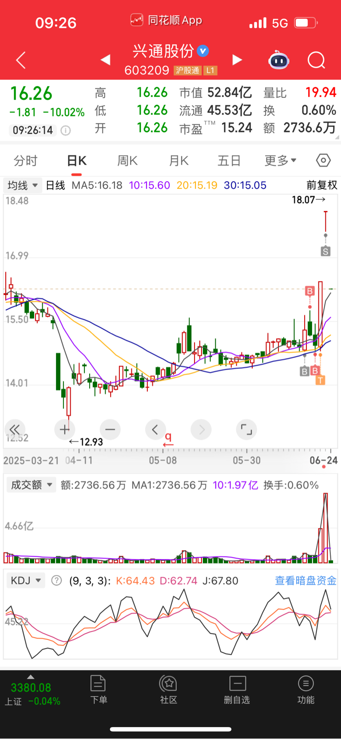Switch to next stock with right triangle
Image resolution: width=341 pixels, height=739 pixels.
pyautogui.click(x=238, y=60)
